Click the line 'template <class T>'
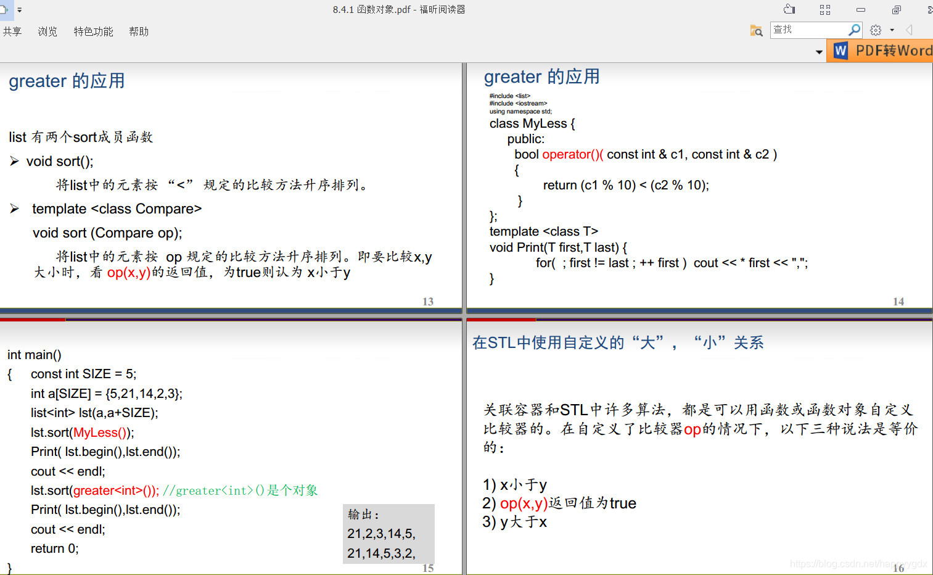Viewport: 933px width, 575px height. (543, 231)
